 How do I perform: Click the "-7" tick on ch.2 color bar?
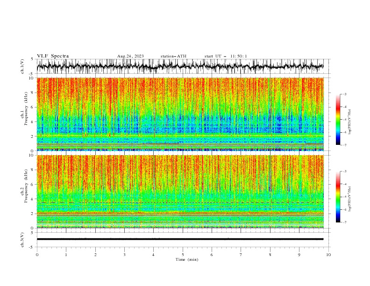click(x=344, y=222)
